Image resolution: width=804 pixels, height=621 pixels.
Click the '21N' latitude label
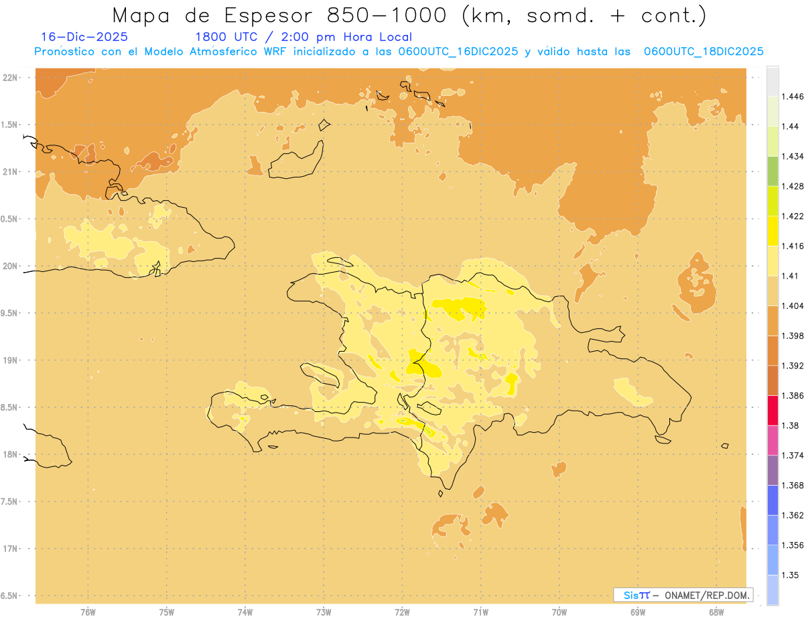(x=10, y=172)
